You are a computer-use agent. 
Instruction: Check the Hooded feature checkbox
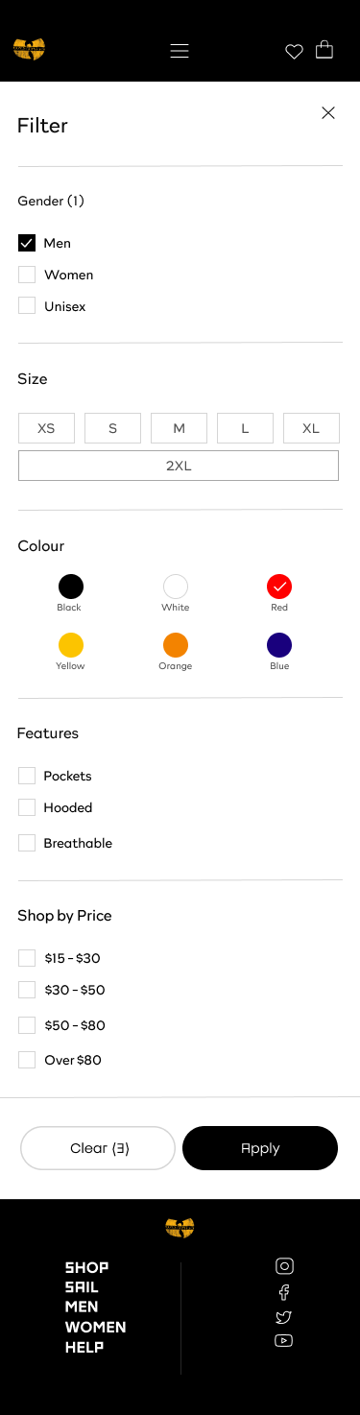[27, 807]
